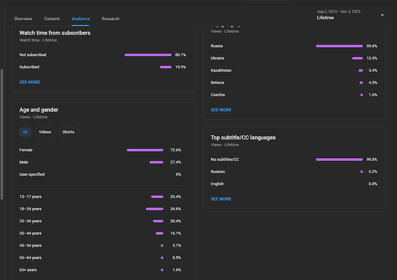Filter age and gender by Videos
The height and width of the screenshot is (280, 397).
click(x=45, y=132)
